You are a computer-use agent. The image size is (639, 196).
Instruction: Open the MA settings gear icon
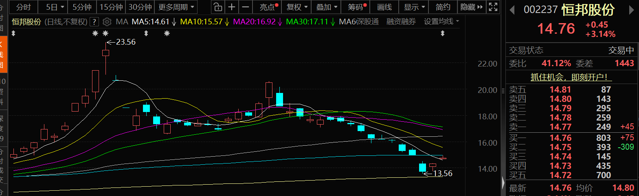coord(107,22)
